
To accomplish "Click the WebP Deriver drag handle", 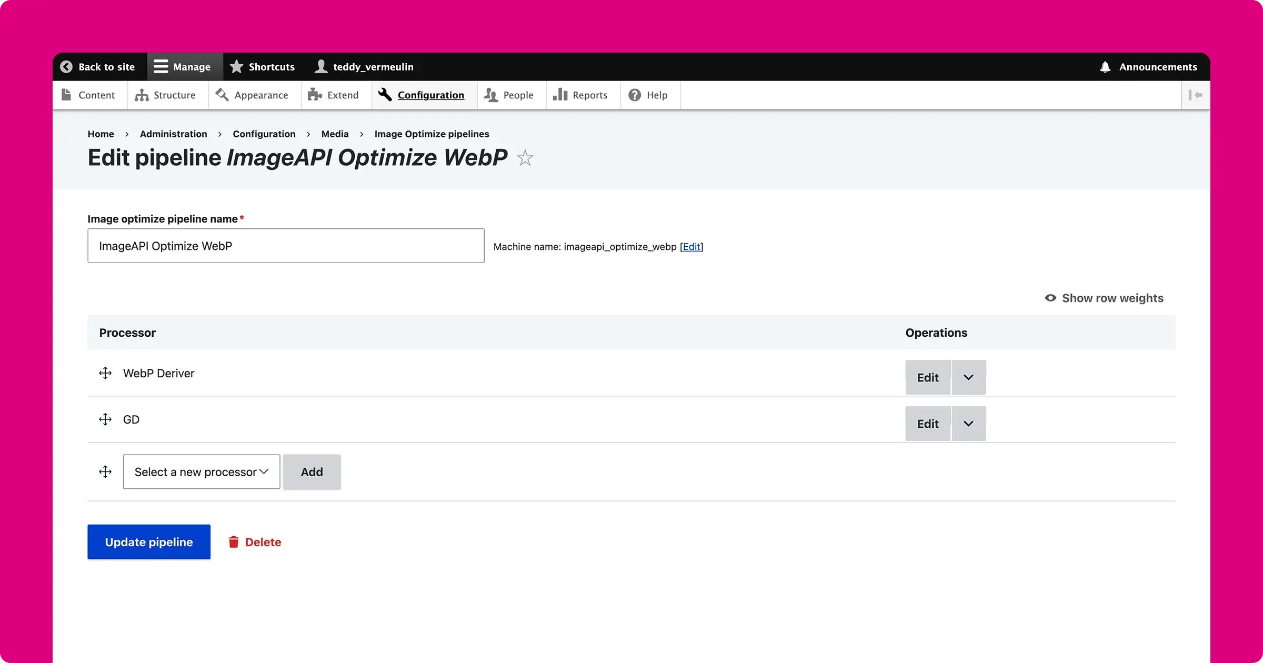I will click(105, 373).
